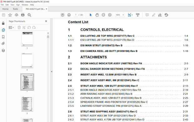Click the Print icon

pos(23,15)
